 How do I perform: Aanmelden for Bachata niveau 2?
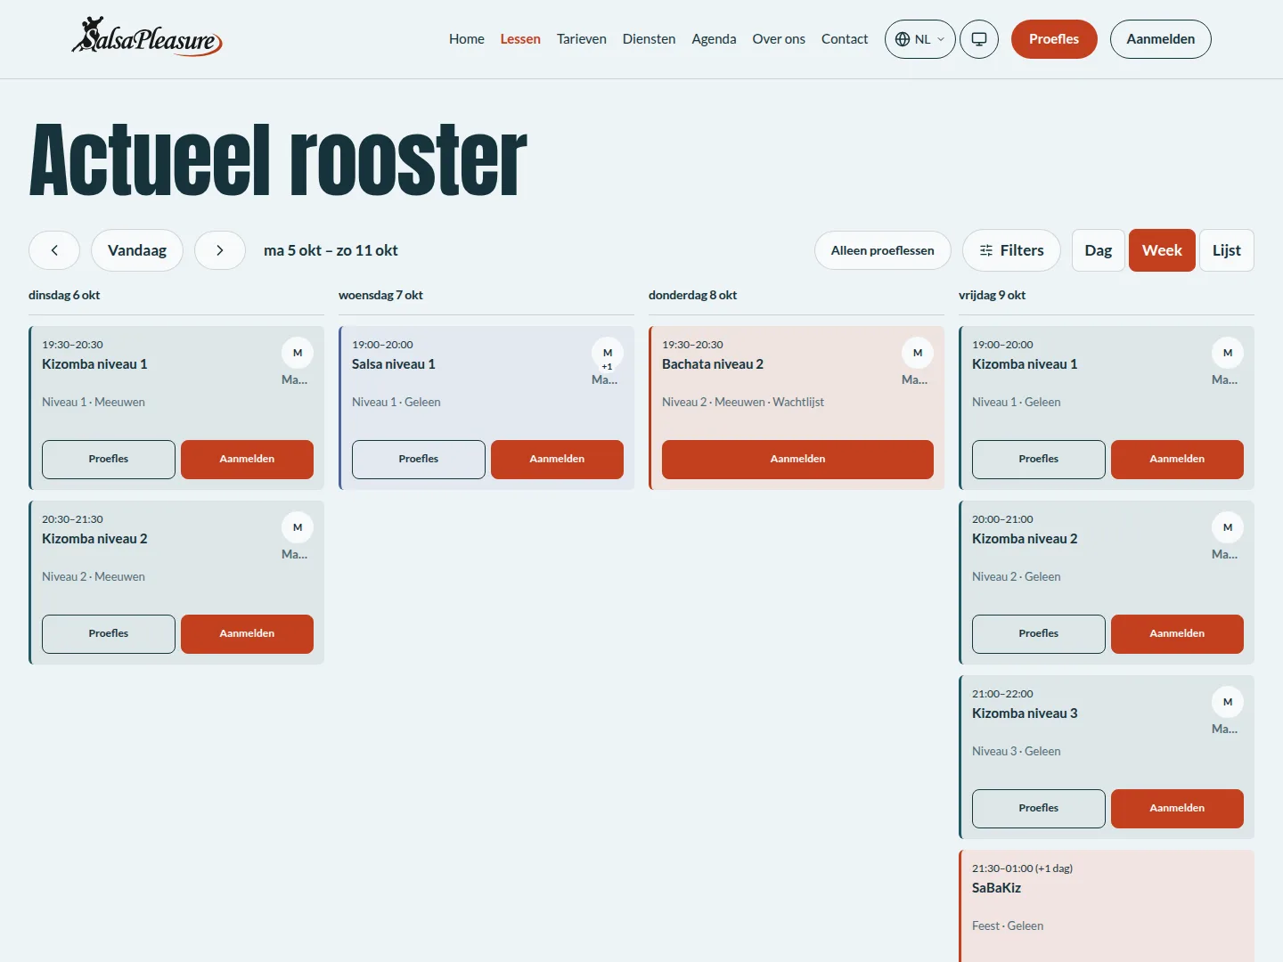click(797, 460)
